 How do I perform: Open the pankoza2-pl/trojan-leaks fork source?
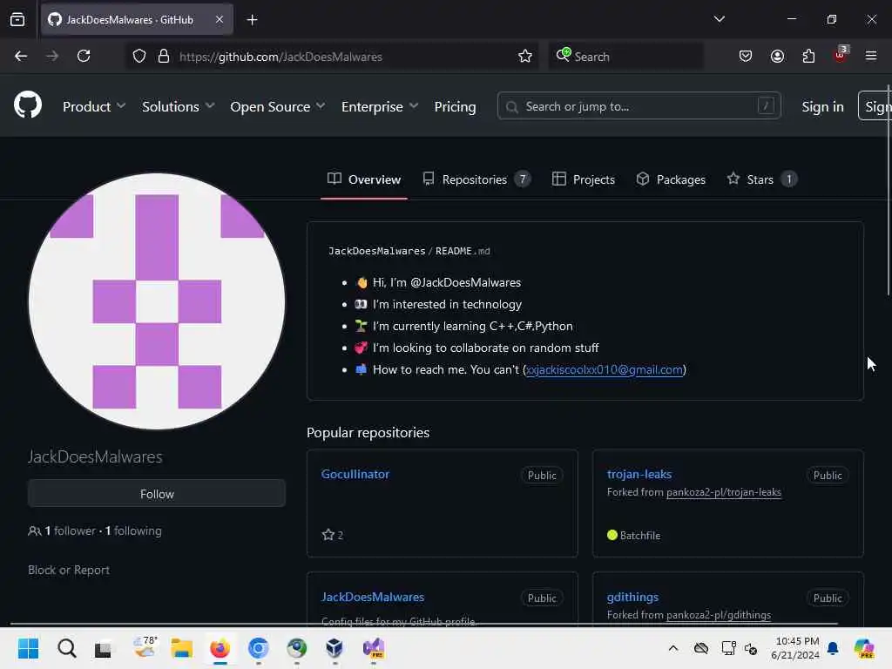pos(724,492)
